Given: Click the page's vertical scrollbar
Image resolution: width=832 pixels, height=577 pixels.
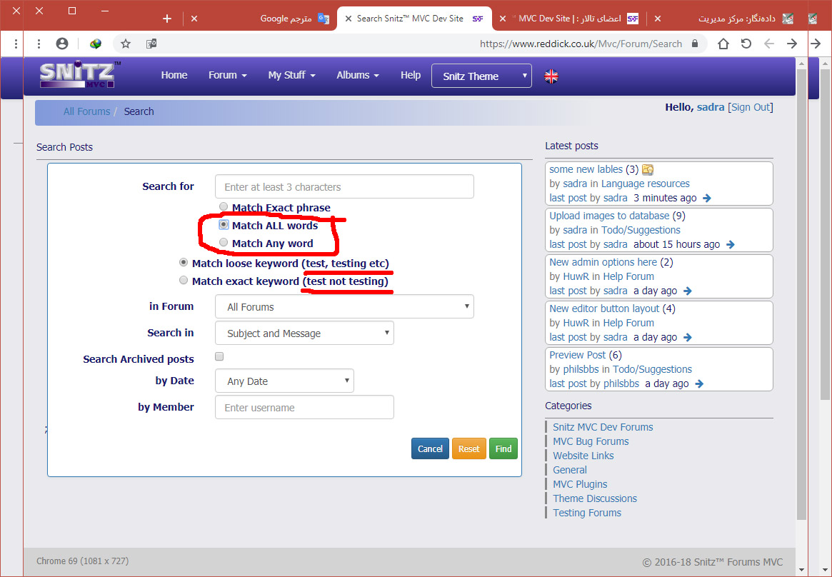Looking at the screenshot, I should point(801,286).
